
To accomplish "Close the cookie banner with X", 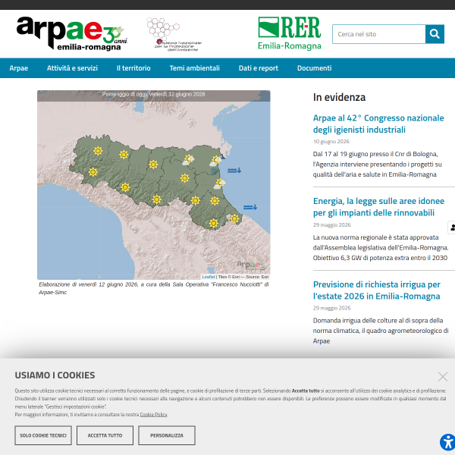I will tap(443, 377).
